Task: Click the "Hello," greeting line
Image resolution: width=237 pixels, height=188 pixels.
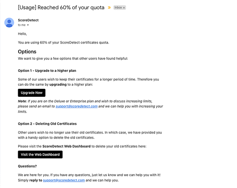Action: 23,34
